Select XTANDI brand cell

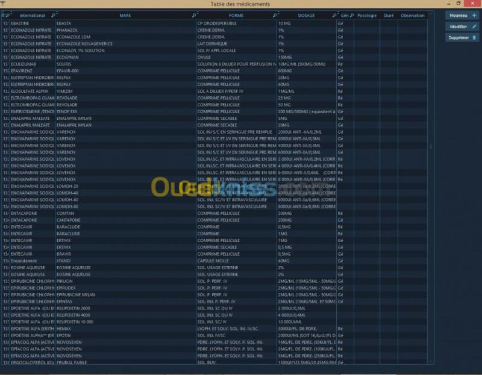125,261
